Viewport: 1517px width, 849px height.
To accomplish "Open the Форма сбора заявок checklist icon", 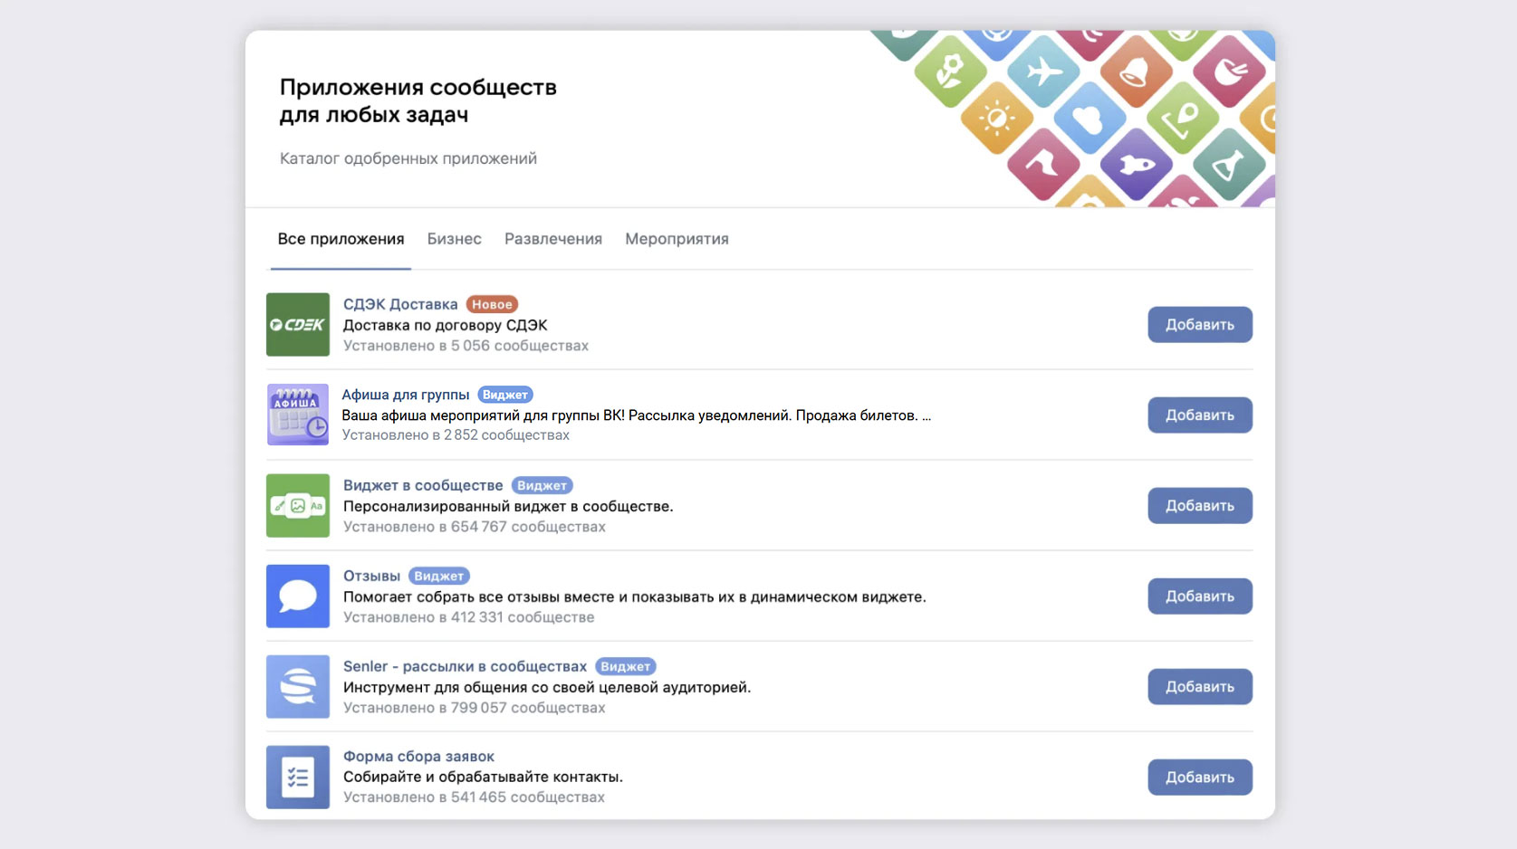I will (297, 777).
